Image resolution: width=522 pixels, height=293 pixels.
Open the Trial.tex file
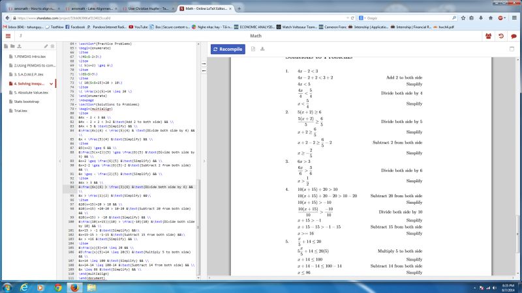tap(21, 111)
